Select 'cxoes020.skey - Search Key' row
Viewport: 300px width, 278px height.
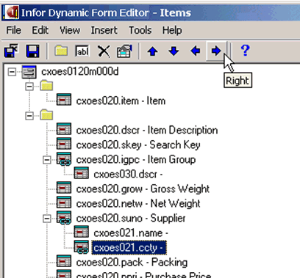[x=138, y=145]
